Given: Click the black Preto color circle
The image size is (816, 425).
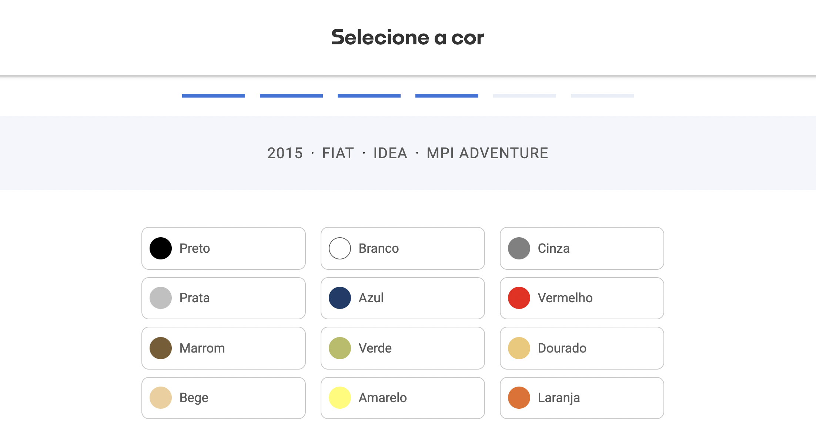Looking at the screenshot, I should (x=161, y=248).
